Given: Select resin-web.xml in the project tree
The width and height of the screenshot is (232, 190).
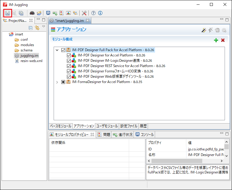Looking at the screenshot, I should point(31,61).
